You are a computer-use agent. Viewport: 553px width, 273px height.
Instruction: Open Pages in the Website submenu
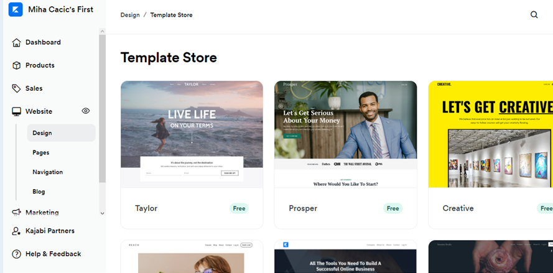41,152
